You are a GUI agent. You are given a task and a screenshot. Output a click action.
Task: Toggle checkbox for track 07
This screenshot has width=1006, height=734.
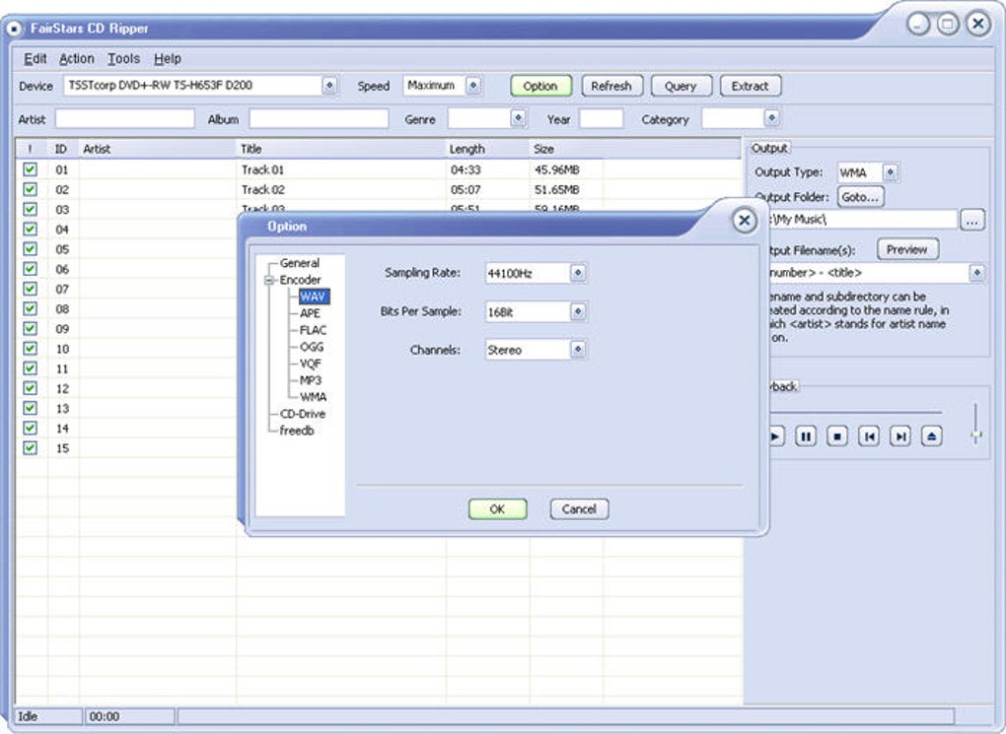tap(31, 289)
